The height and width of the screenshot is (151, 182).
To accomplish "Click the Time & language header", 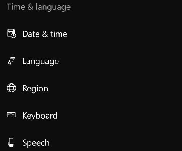I will point(39,7).
